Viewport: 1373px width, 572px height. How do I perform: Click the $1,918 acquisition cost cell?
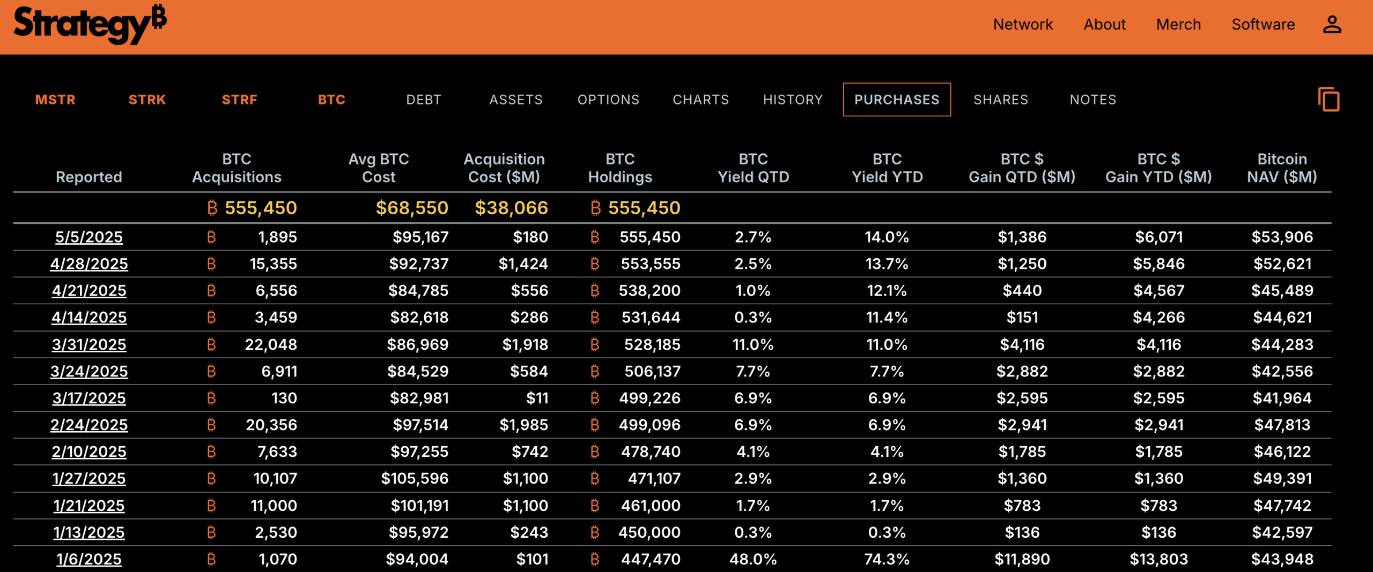pyautogui.click(x=525, y=344)
